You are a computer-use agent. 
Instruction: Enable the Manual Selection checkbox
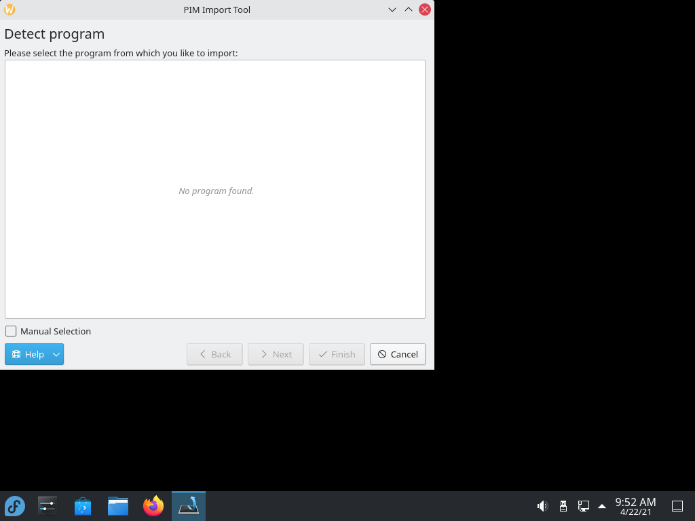[11, 331]
